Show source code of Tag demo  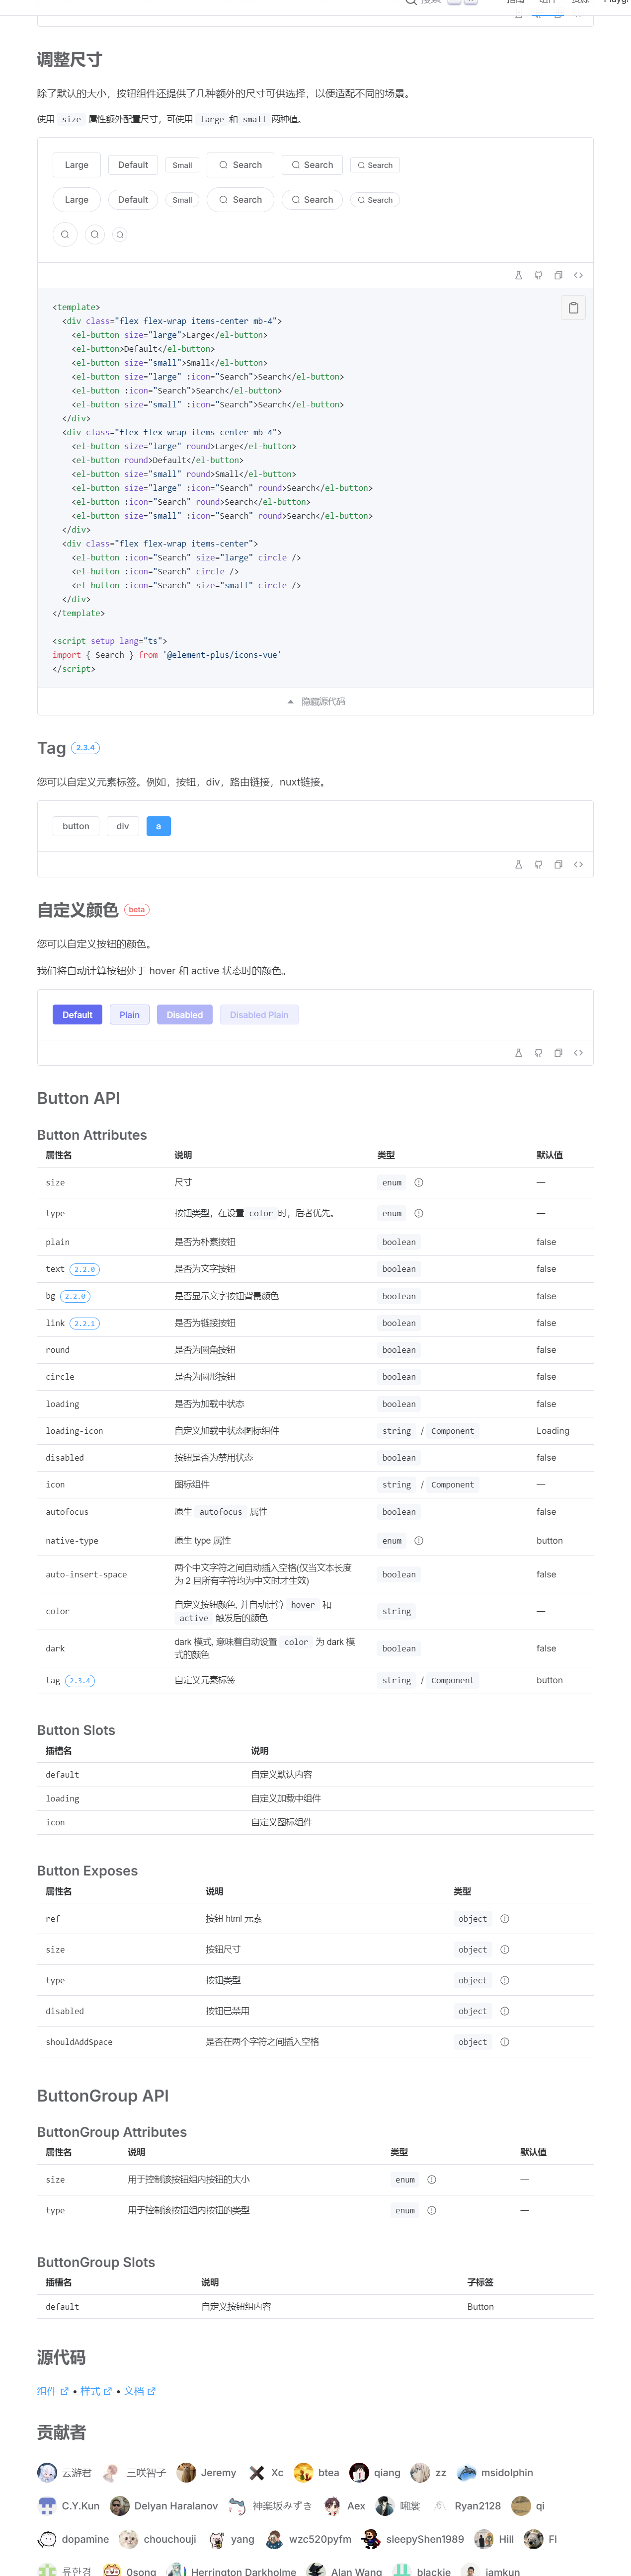click(578, 864)
